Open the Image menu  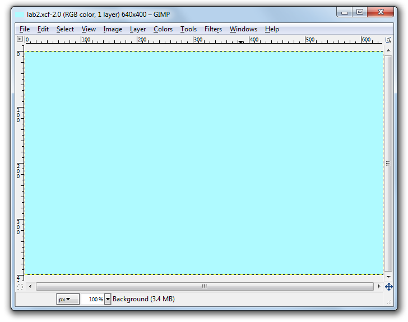(113, 29)
